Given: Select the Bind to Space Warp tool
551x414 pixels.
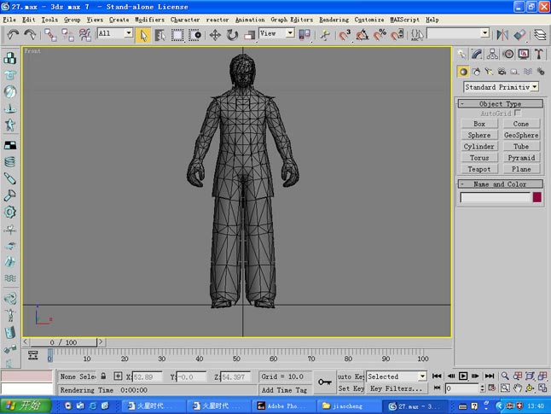Looking at the screenshot, I should point(84,34).
